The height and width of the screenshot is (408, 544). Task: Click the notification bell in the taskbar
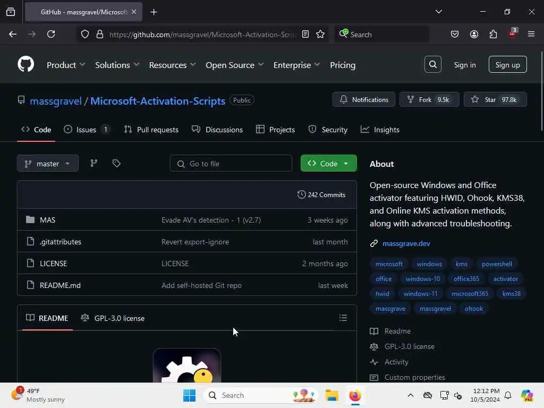(508, 395)
